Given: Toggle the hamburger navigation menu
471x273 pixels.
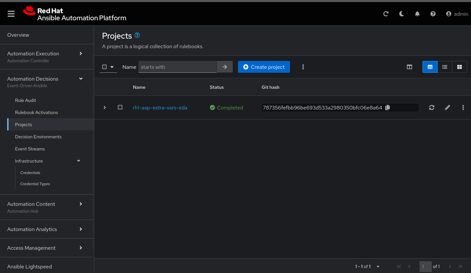Looking at the screenshot, I should tap(11, 14).
